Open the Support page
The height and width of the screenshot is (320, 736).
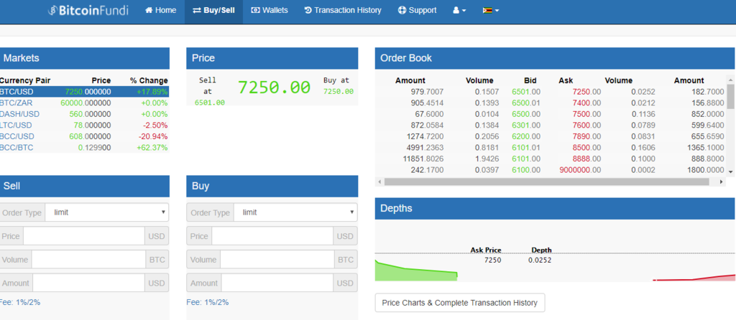pyautogui.click(x=417, y=10)
